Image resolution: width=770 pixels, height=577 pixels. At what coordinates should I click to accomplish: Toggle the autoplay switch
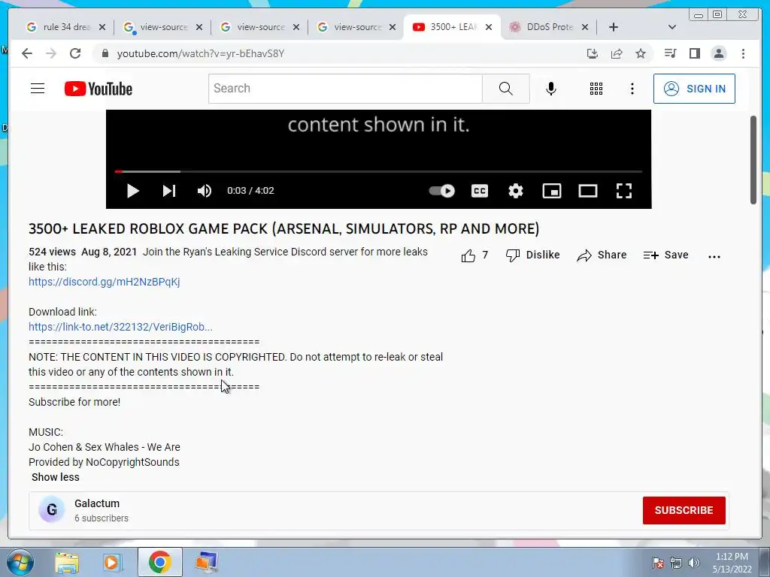(442, 191)
